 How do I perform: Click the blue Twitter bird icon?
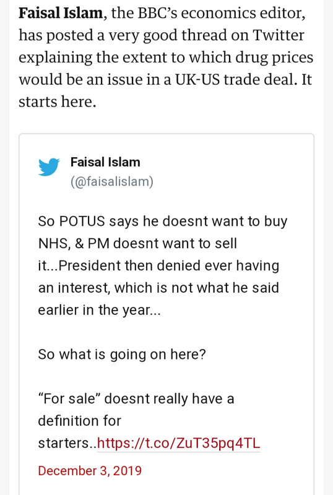click(x=49, y=167)
